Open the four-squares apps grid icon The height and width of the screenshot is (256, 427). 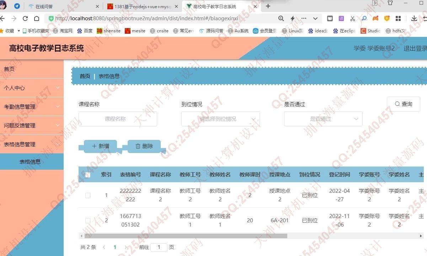(x=398, y=18)
